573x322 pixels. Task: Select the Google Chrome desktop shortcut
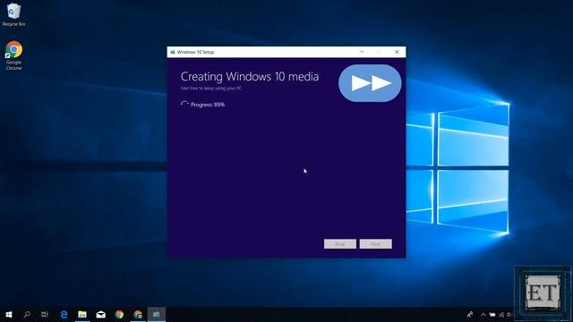14,55
